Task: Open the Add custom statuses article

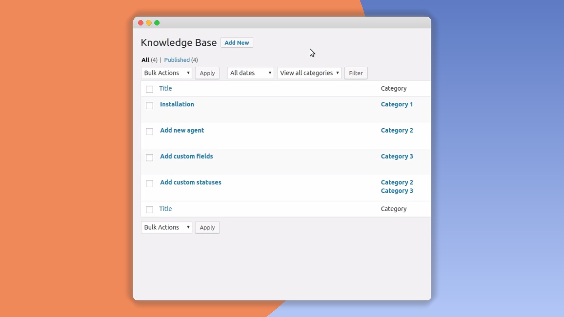Action: coord(191,183)
